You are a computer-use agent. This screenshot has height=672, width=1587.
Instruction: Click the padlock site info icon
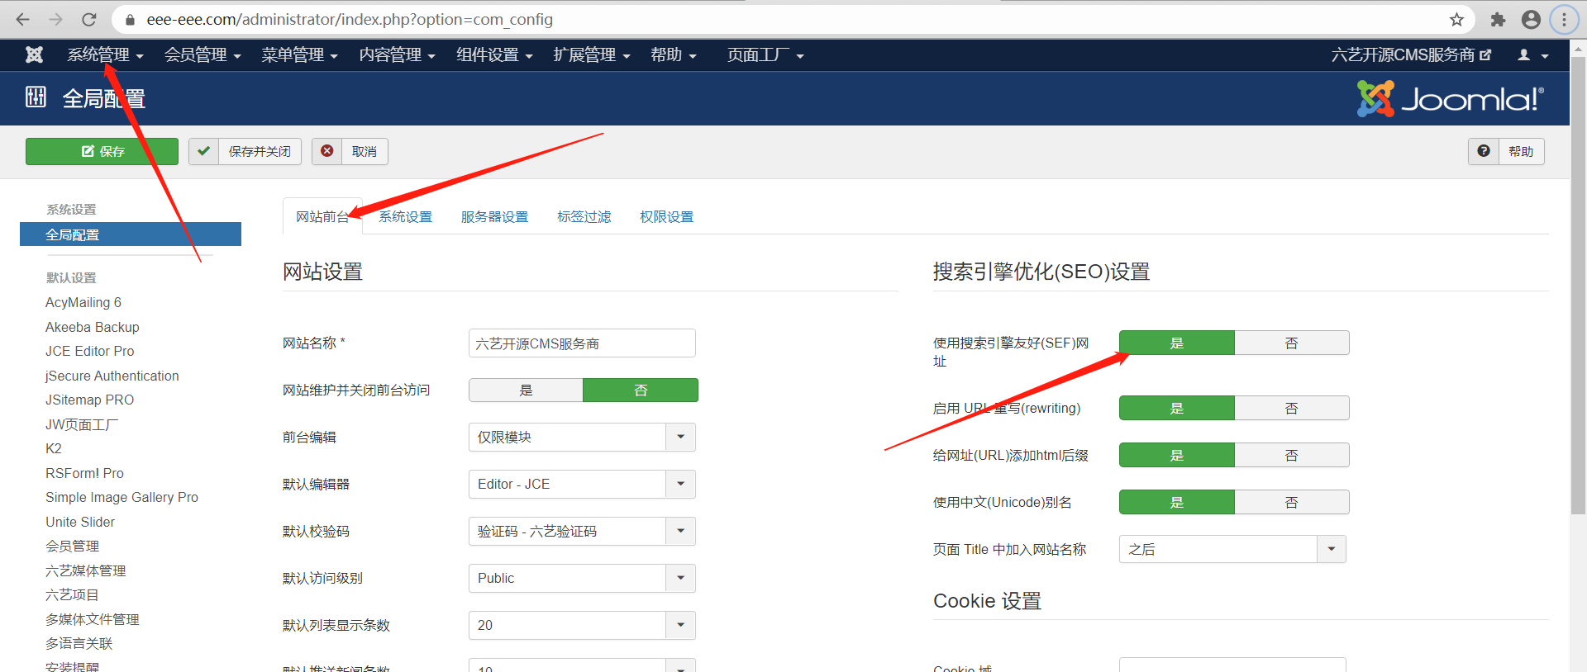pos(130,19)
